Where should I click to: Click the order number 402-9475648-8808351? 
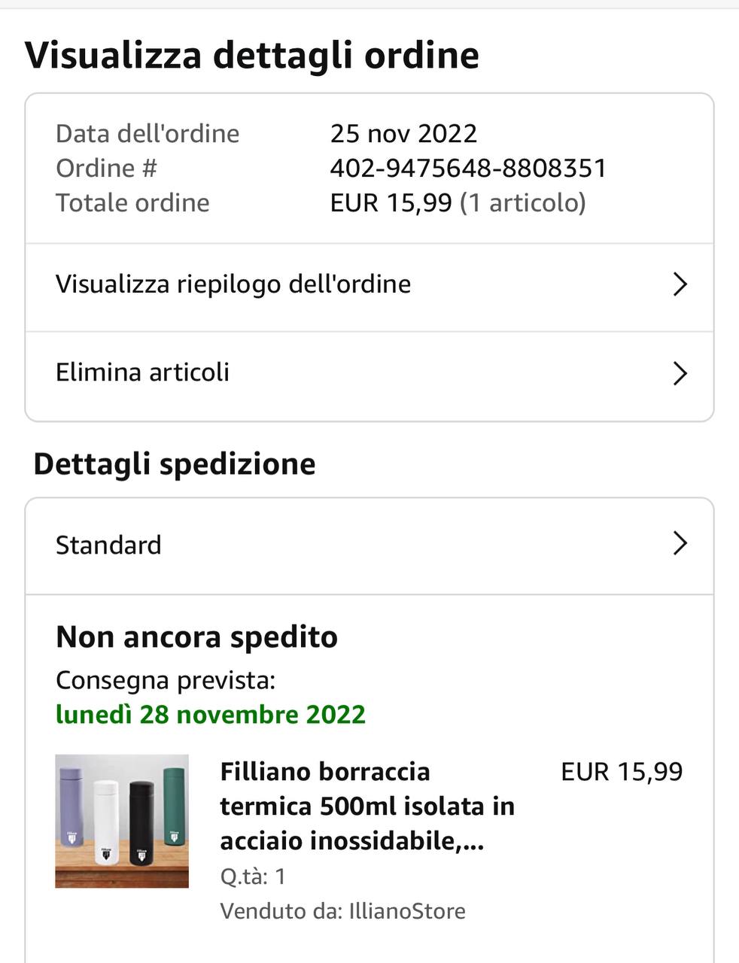coord(468,168)
